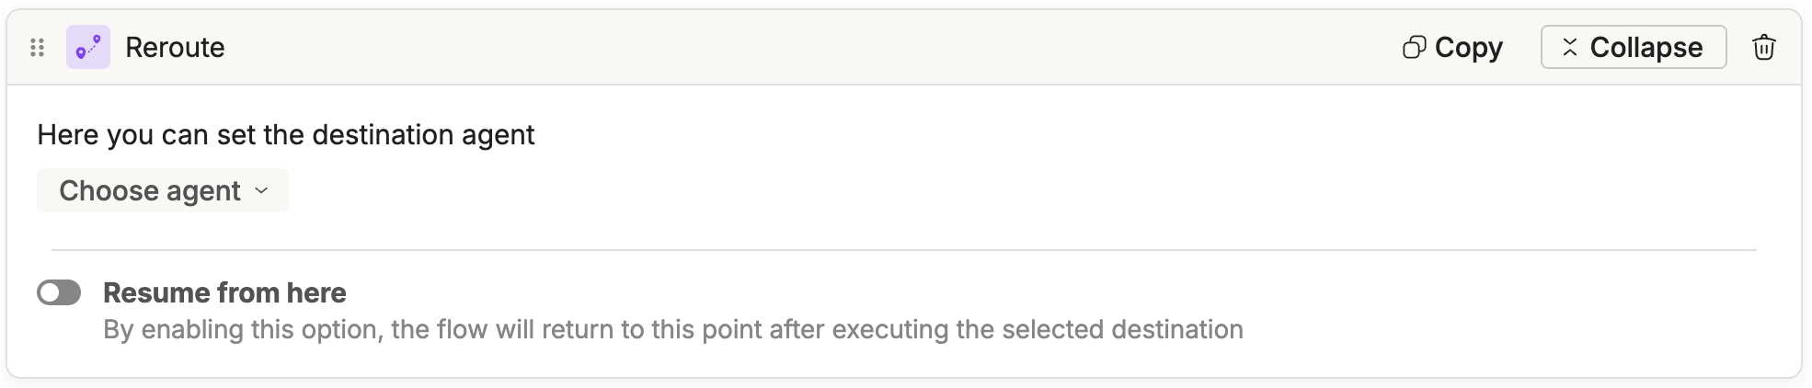Viewport: 1812px width, 388px height.
Task: Click the Collapse arrows icon
Action: 1570,48
